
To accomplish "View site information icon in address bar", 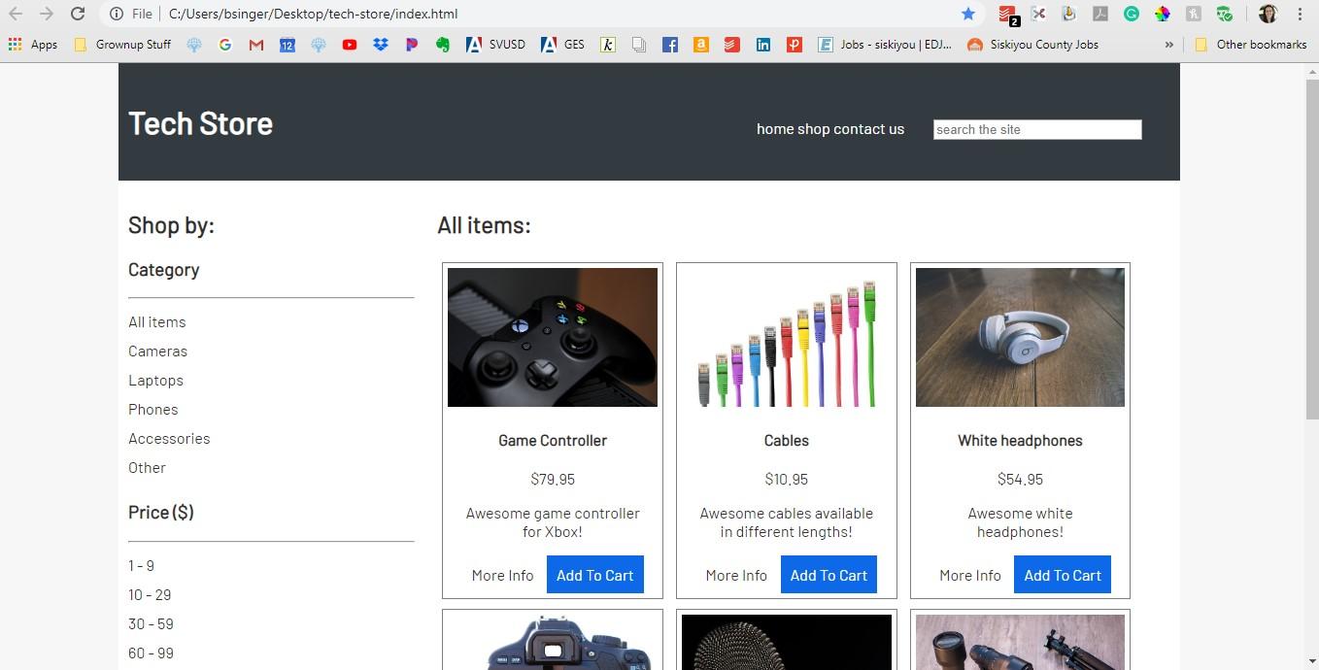I will point(116,14).
